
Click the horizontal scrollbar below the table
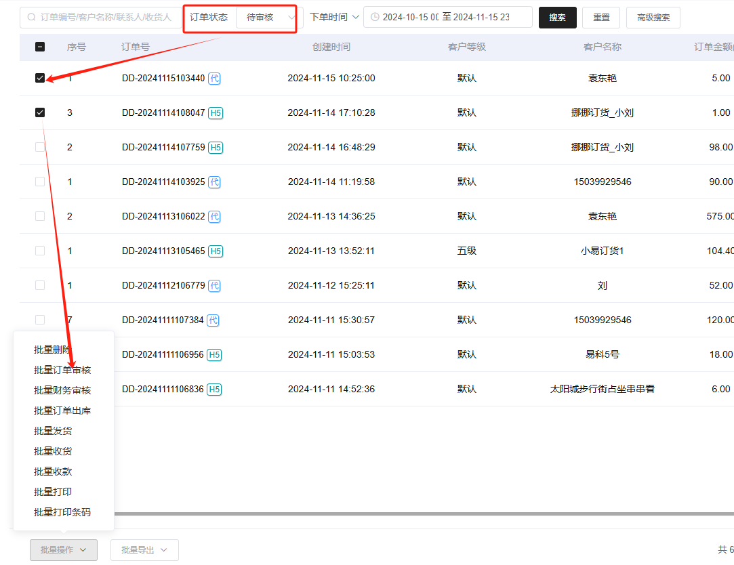407,514
